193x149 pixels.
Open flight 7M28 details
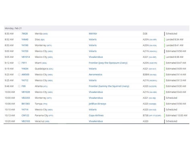click(25, 34)
